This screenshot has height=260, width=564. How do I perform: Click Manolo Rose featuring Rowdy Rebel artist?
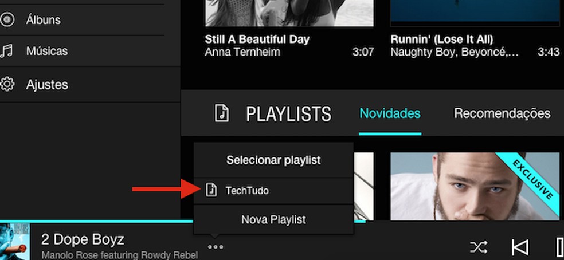click(119, 255)
